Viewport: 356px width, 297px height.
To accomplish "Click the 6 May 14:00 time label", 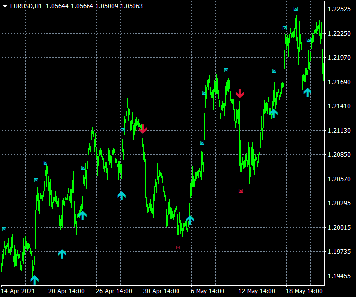I will (208, 291).
